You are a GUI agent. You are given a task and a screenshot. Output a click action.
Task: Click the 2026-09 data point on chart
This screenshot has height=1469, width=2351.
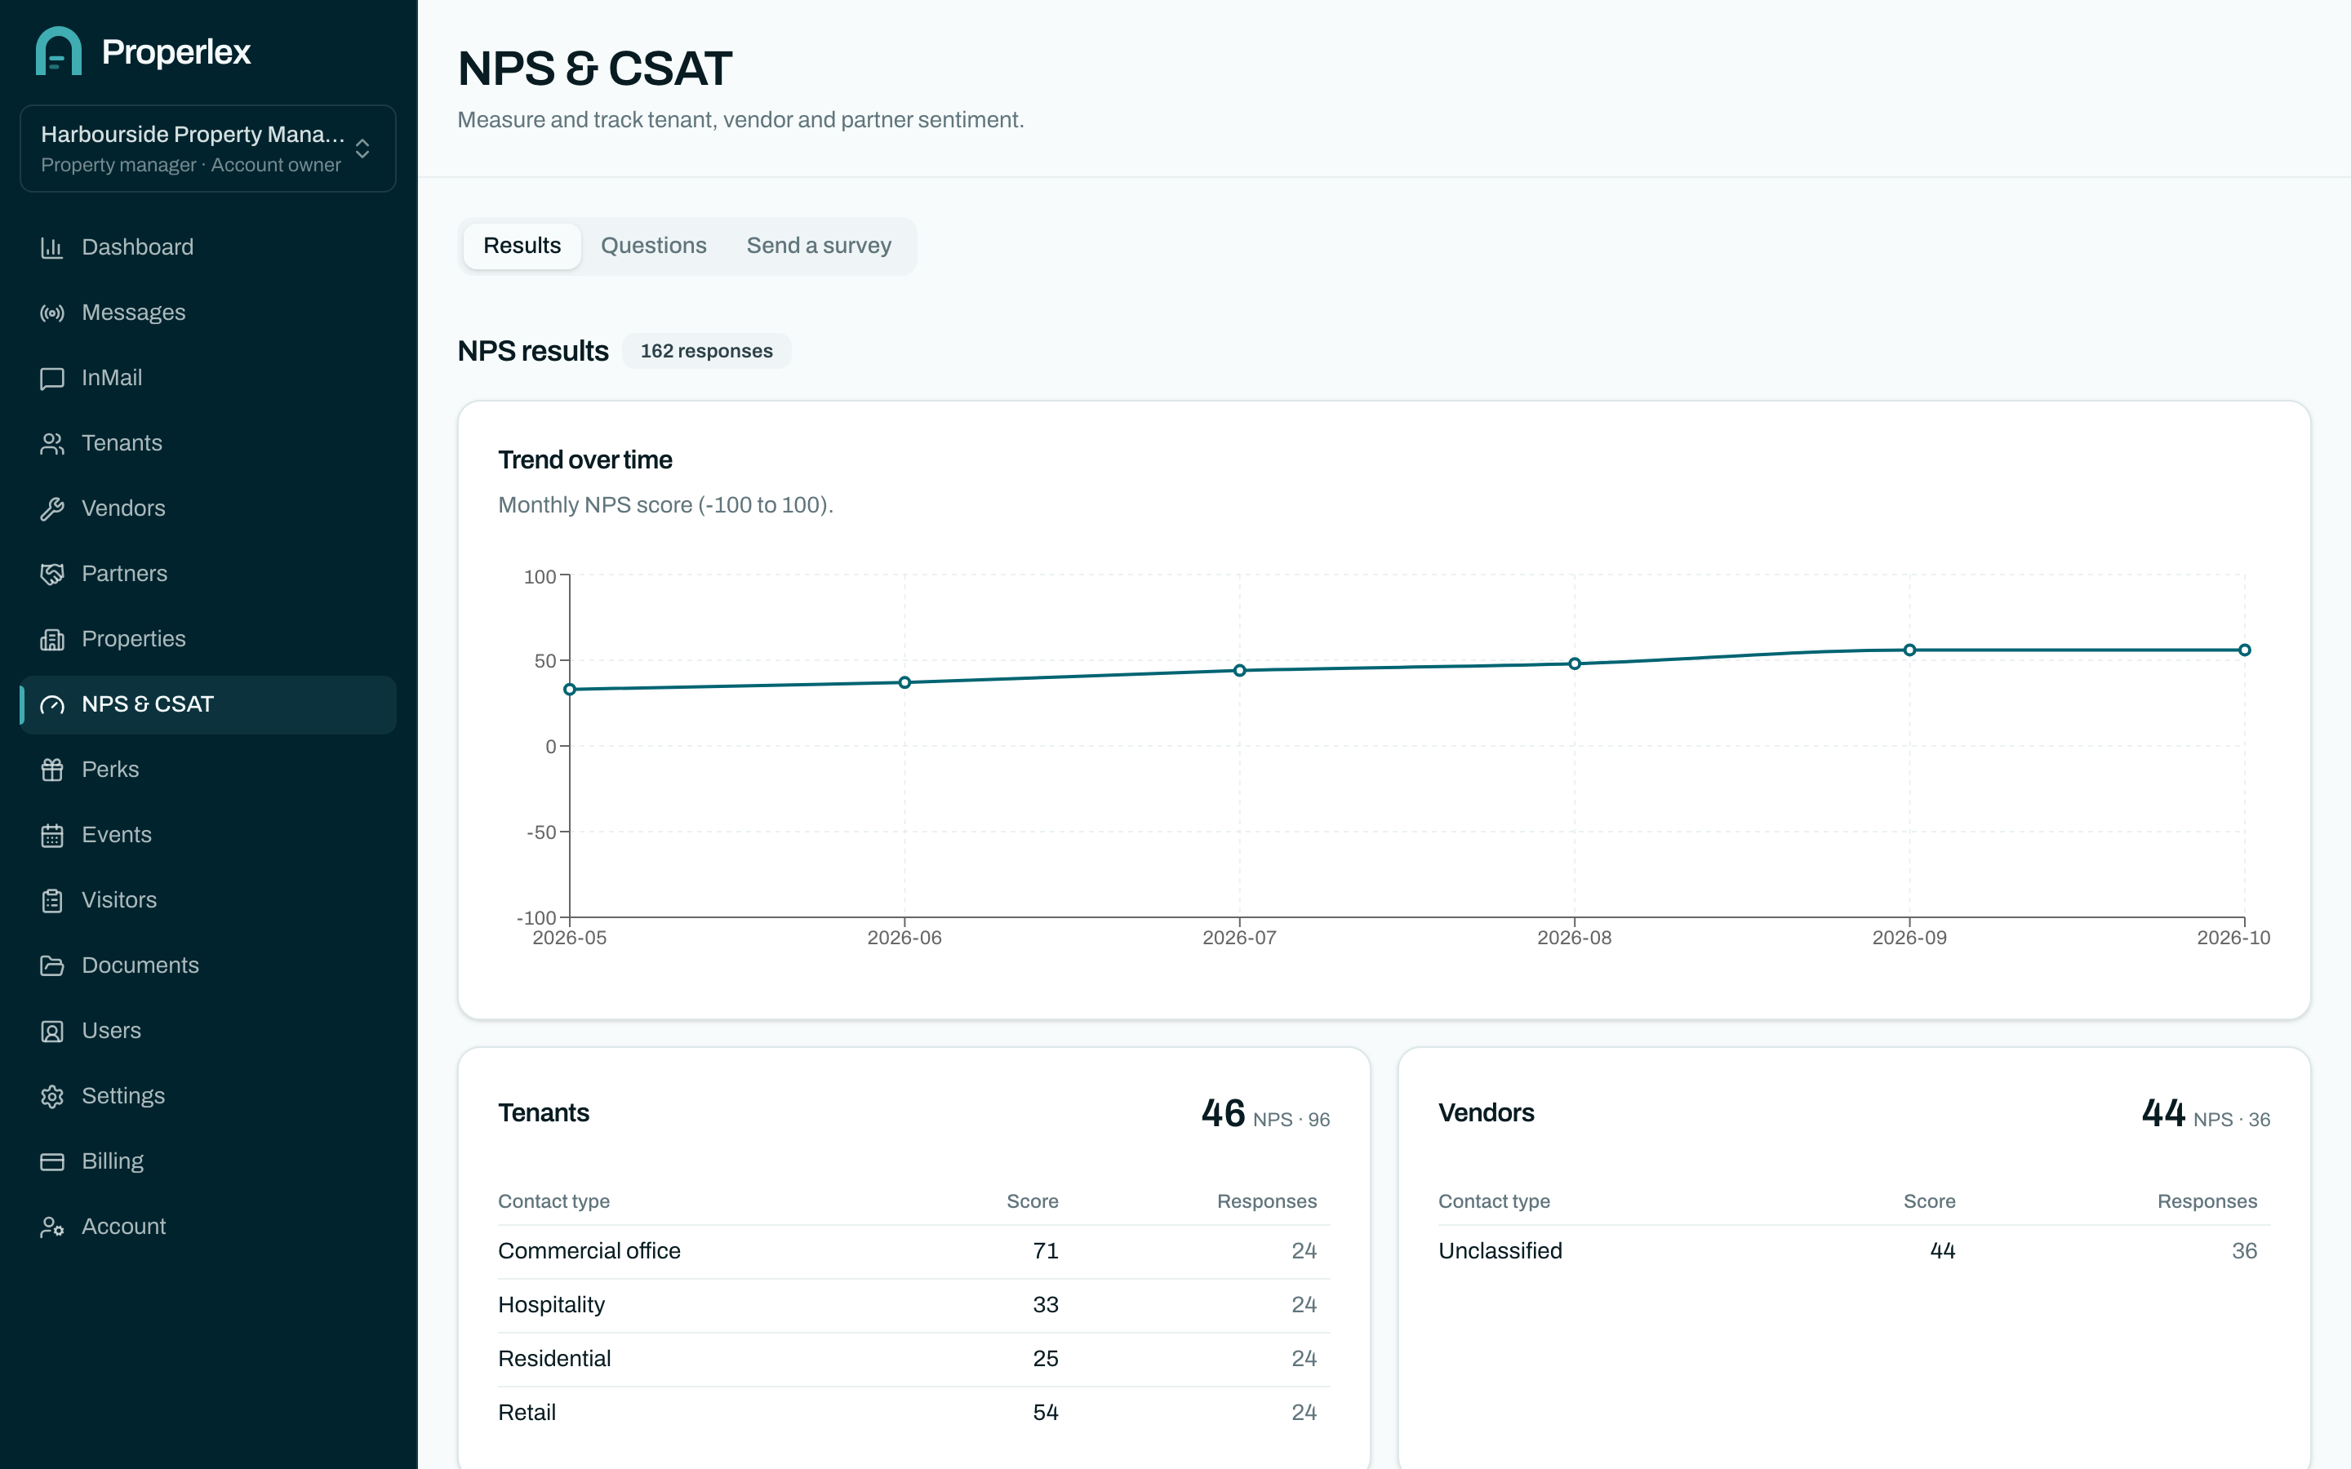click(x=1910, y=650)
